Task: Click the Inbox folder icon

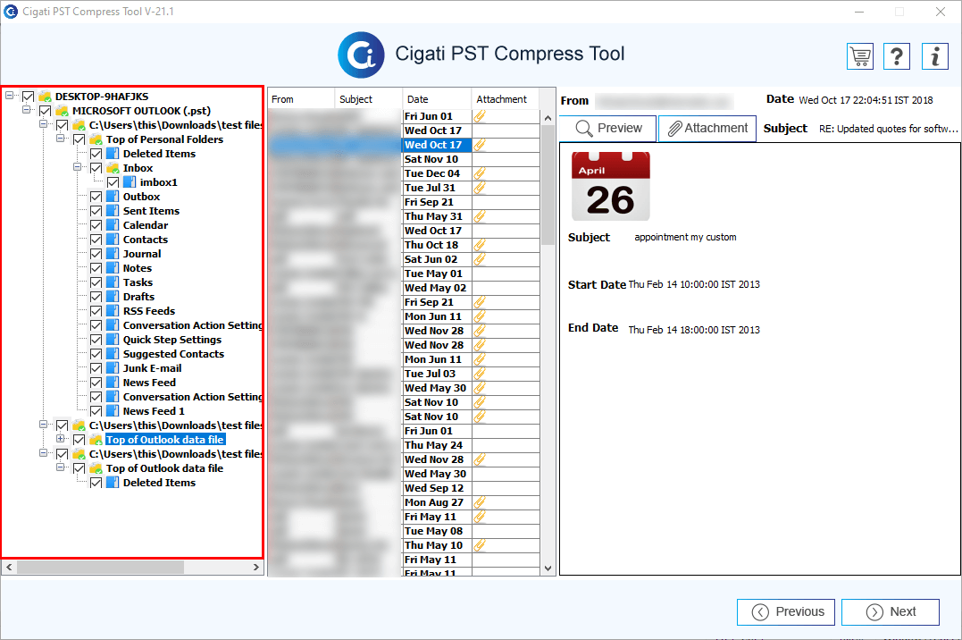Action: tap(113, 168)
